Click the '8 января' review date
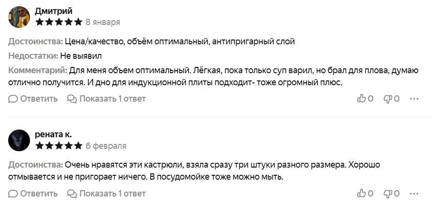Viewport: 432px width, 209px height. (x=103, y=22)
